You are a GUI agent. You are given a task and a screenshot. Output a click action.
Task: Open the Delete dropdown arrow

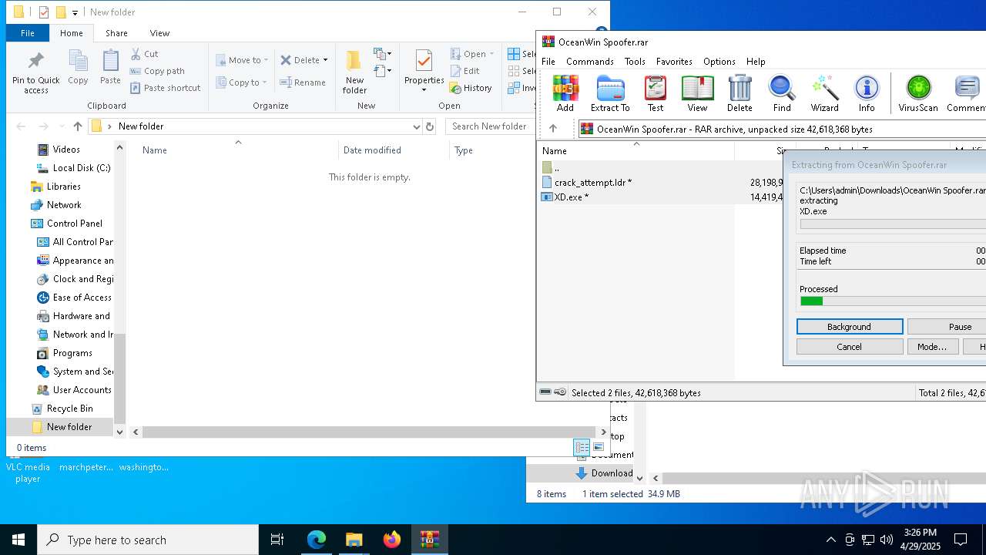coord(325,60)
